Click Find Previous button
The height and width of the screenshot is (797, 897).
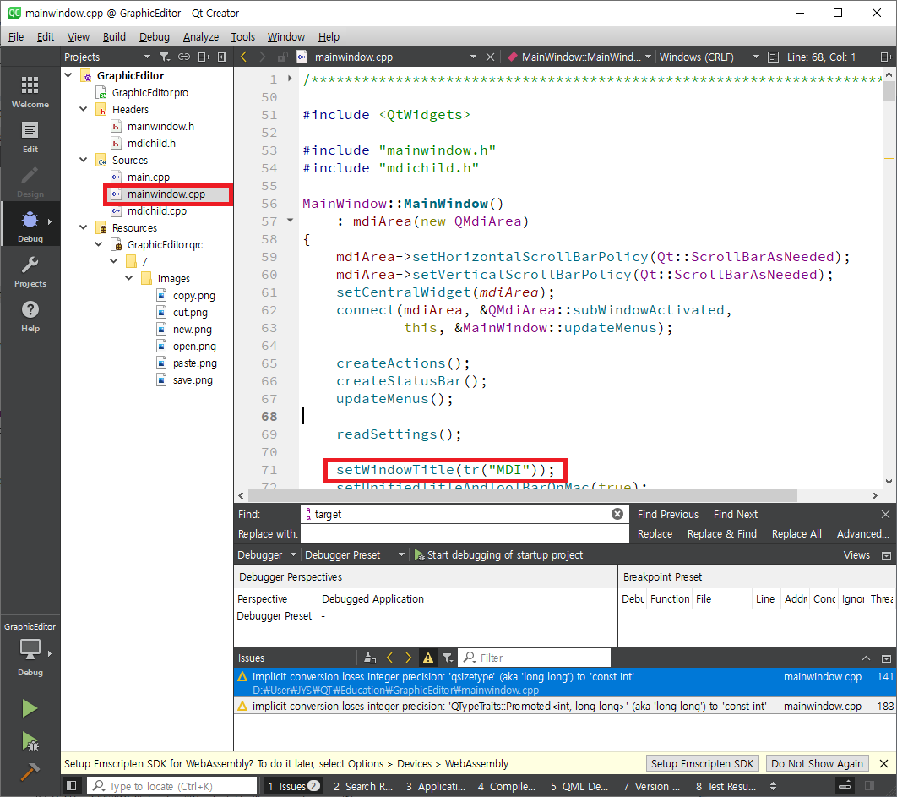point(667,514)
